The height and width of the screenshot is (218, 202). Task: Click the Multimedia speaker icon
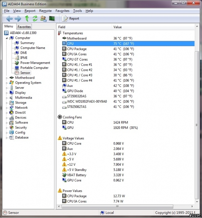(x=11, y=98)
